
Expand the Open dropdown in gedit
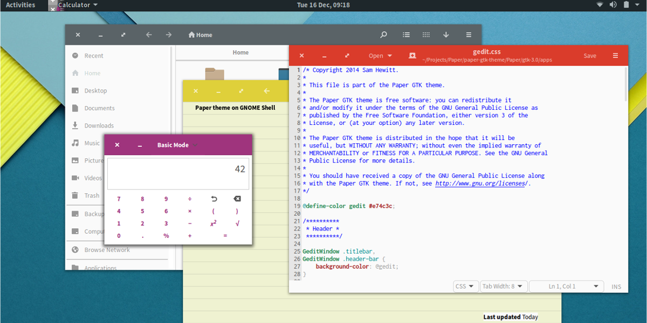point(380,56)
